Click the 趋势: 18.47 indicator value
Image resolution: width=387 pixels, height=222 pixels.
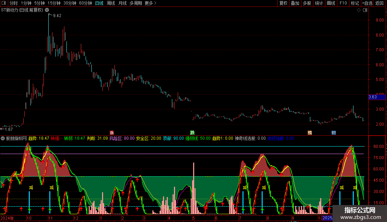[x=39, y=138]
